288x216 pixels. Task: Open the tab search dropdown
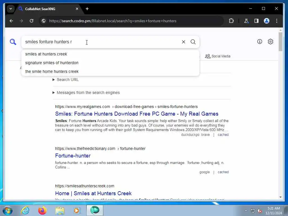(11, 9)
